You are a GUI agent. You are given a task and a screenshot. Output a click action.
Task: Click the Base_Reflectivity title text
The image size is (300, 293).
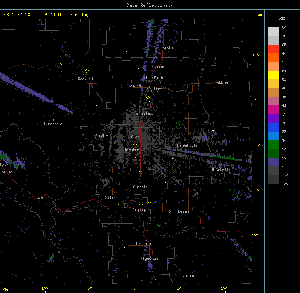(150, 5)
